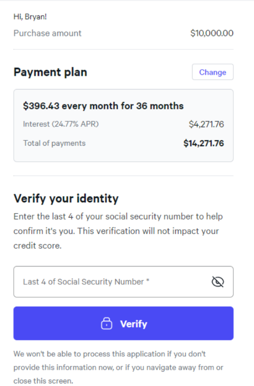Image resolution: width=254 pixels, height=386 pixels.
Task: Click the $4,271.76 interest amount
Action: [x=206, y=124]
